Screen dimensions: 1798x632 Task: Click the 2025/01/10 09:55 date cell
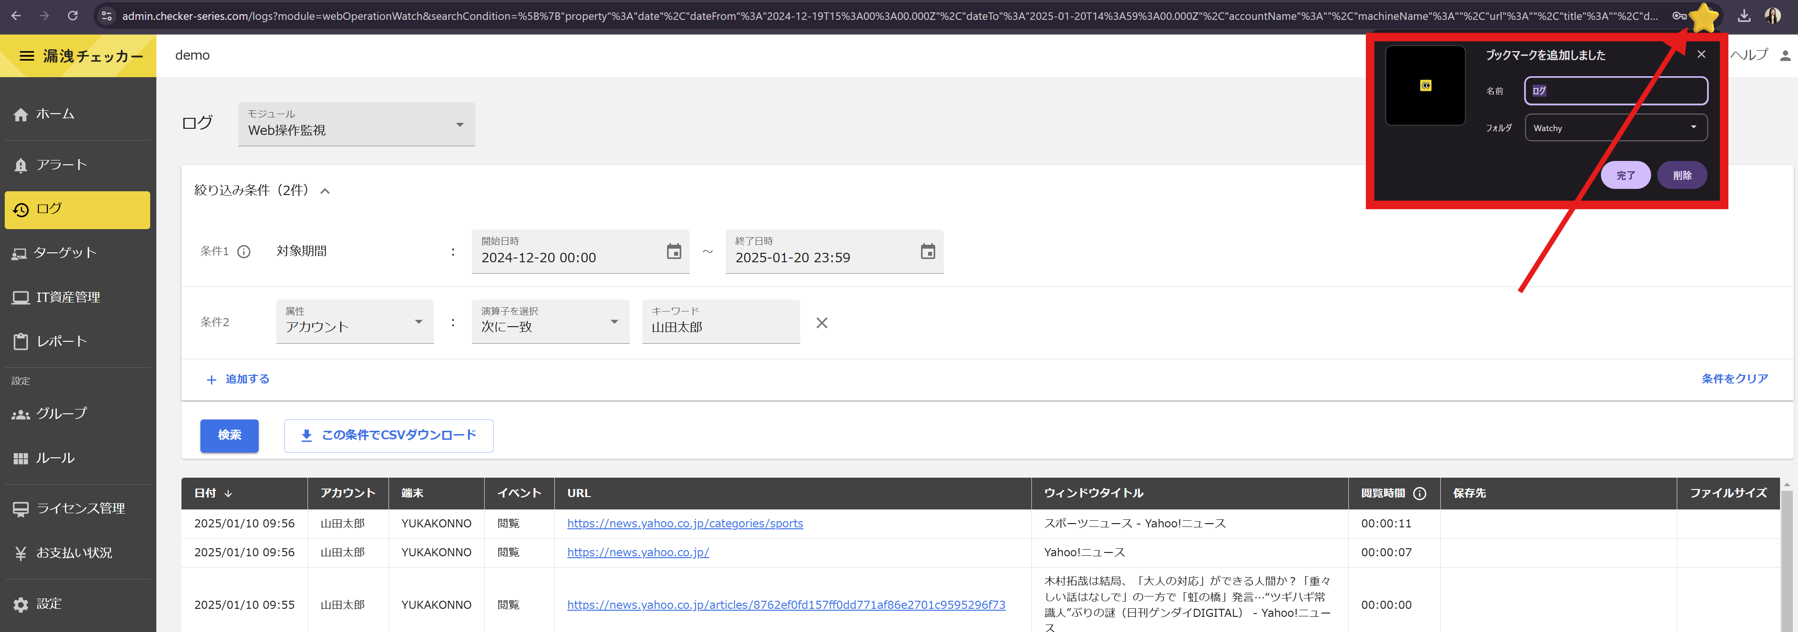pos(244,605)
